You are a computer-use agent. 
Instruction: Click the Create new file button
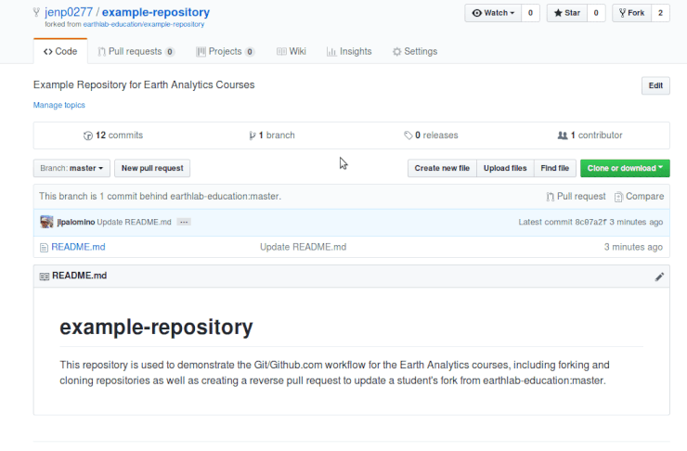click(442, 168)
